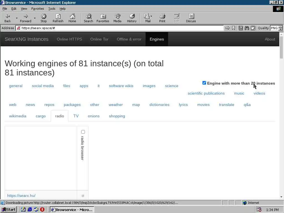This screenshot has height=213, width=284.
Task: Open the Back button history dropdown arrow
Action: [17, 18]
